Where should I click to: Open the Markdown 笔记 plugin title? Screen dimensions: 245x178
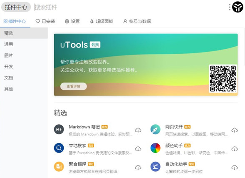click(84, 127)
